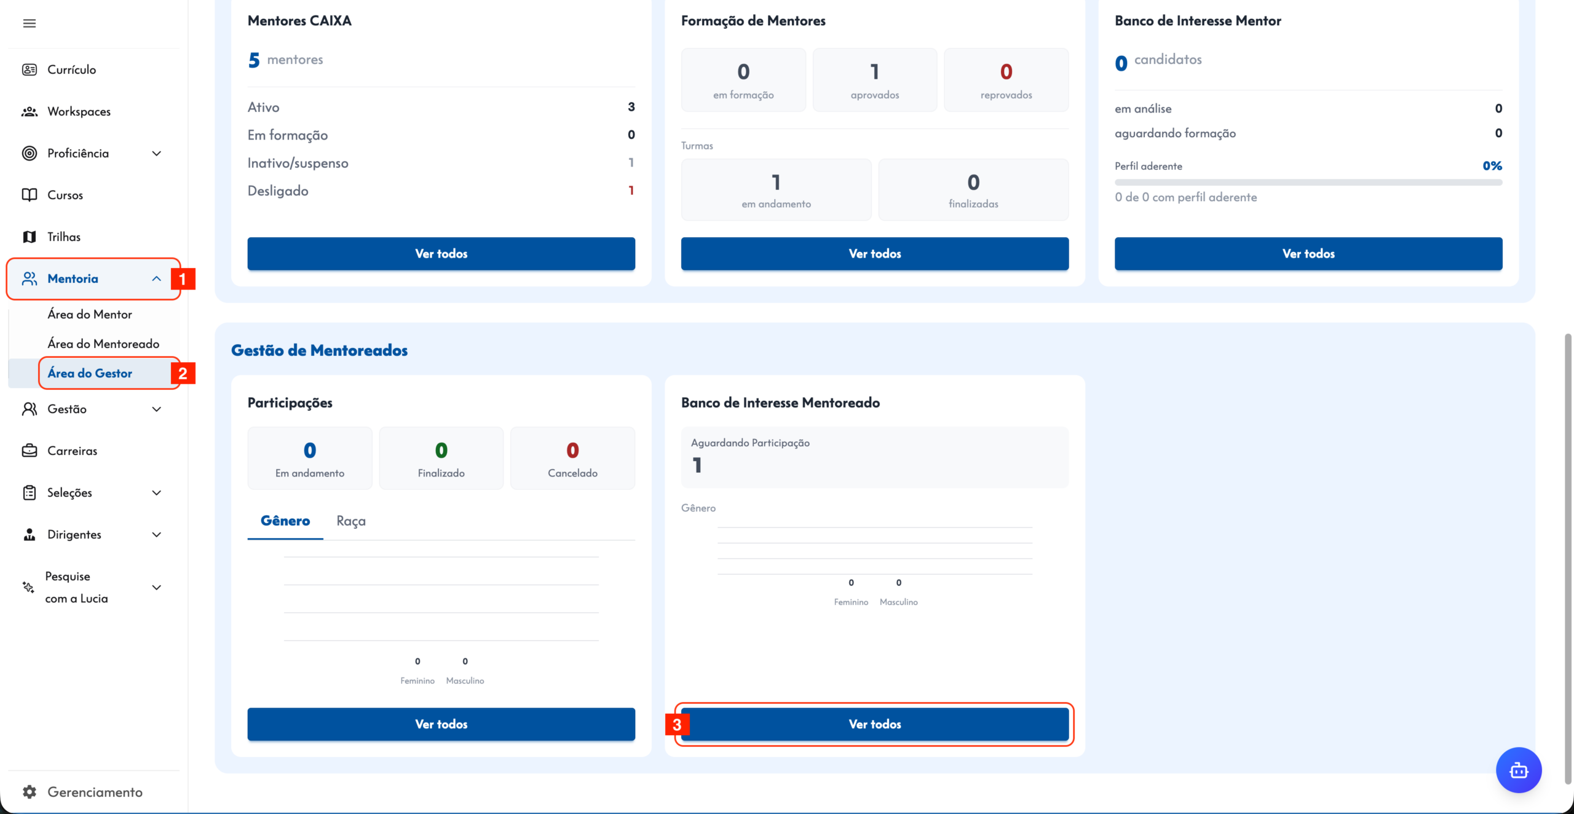Select Área do Gestor submenu item
1574x814 pixels.
tap(90, 373)
